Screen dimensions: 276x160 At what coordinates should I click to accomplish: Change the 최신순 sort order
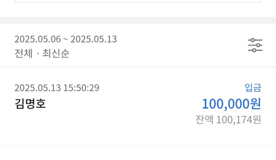click(x=56, y=53)
